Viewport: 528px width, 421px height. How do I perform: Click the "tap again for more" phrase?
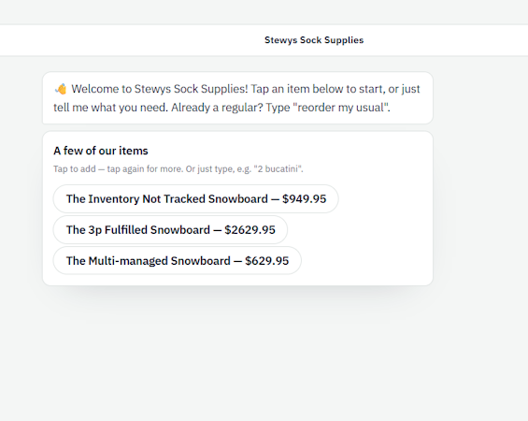[x=145, y=169]
